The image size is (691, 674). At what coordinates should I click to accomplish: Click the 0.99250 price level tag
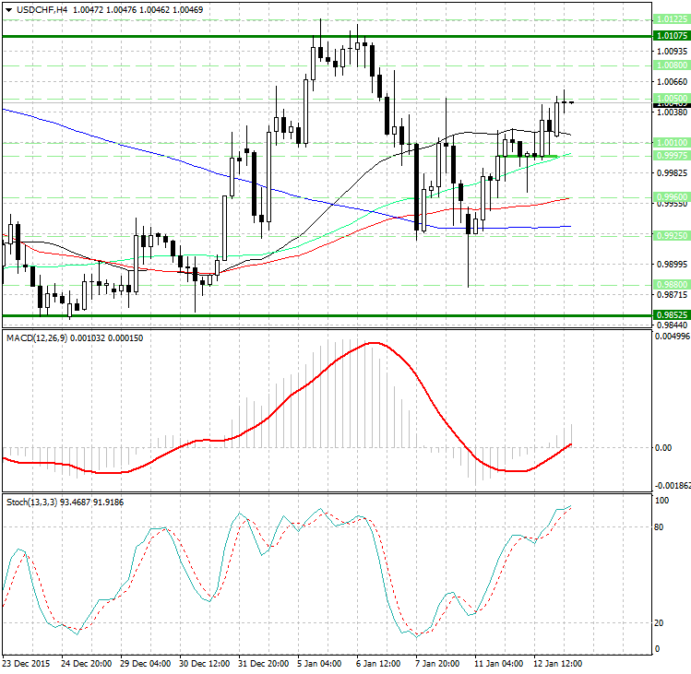[670, 235]
